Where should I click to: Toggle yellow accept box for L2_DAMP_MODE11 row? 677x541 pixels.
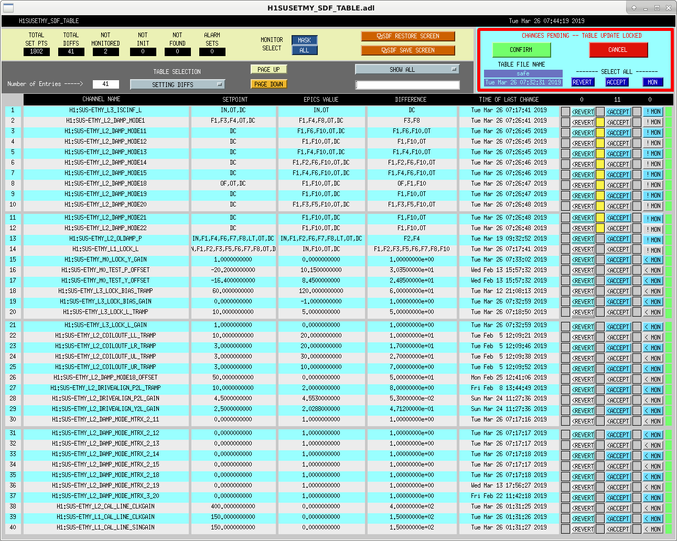[600, 133]
